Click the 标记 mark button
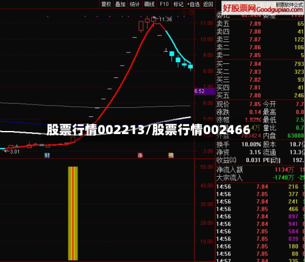Screen dimensions: 305x262 click(178, 4)
